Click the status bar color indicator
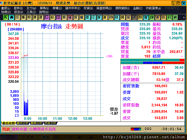Viewport: 187px width, 140px height. (136, 129)
